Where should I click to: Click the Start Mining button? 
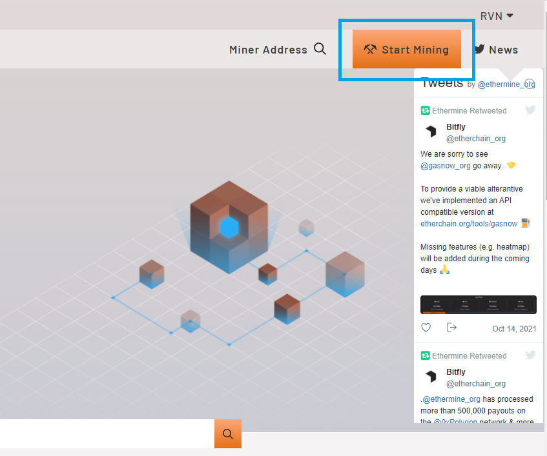click(x=407, y=49)
